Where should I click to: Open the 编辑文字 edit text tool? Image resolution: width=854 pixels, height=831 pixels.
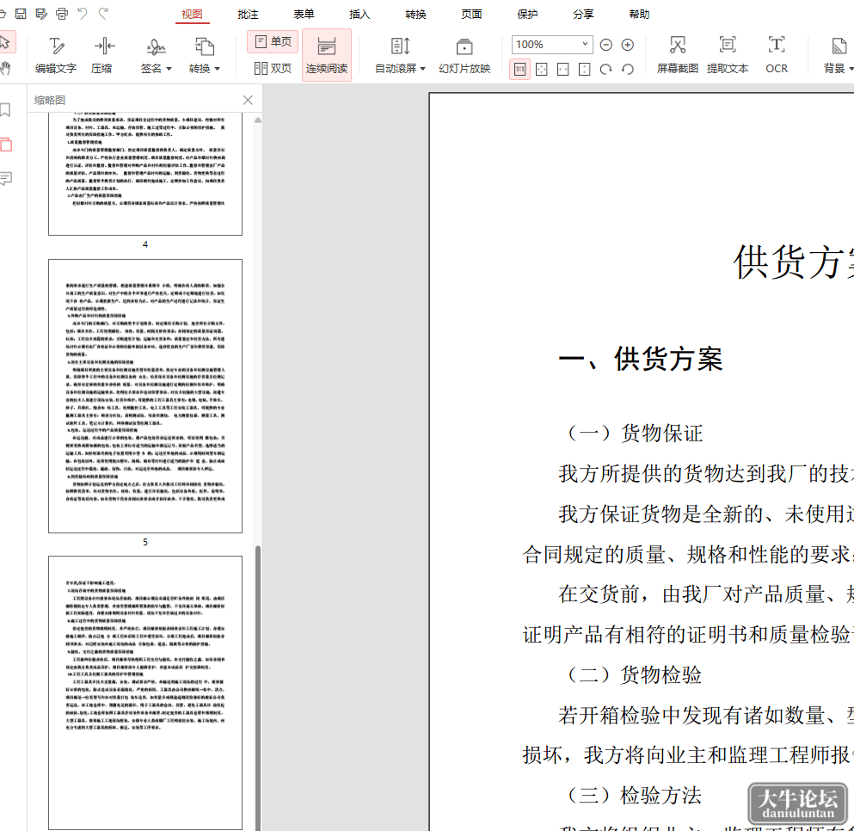point(56,55)
